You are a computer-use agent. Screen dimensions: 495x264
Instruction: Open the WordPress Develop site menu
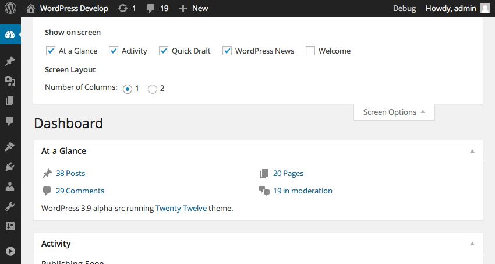[x=74, y=9]
